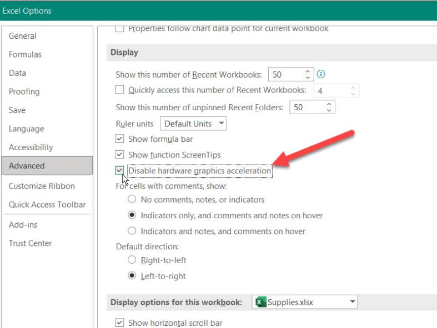Viewport: 437px width, 328px height.
Task: Select Right-to-left default direction
Action: [132, 260]
